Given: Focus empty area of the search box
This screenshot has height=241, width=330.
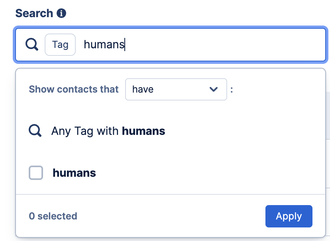Looking at the screenshot, I should coord(225,45).
